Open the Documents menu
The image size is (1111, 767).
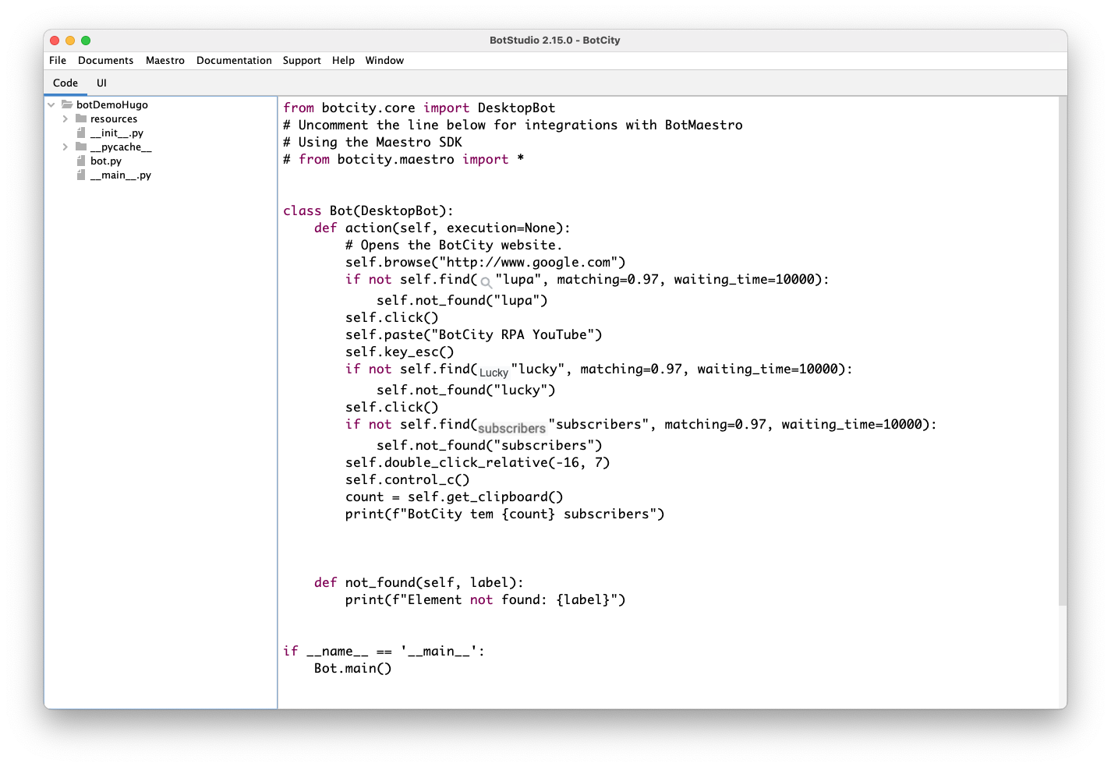point(105,60)
